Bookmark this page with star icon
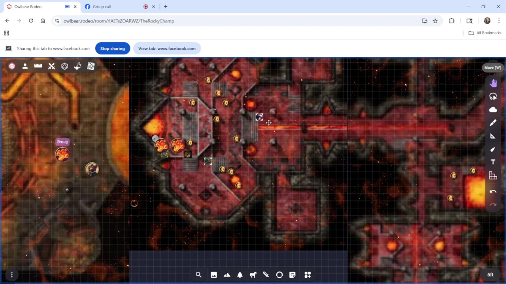The image size is (506, 284). point(435,21)
